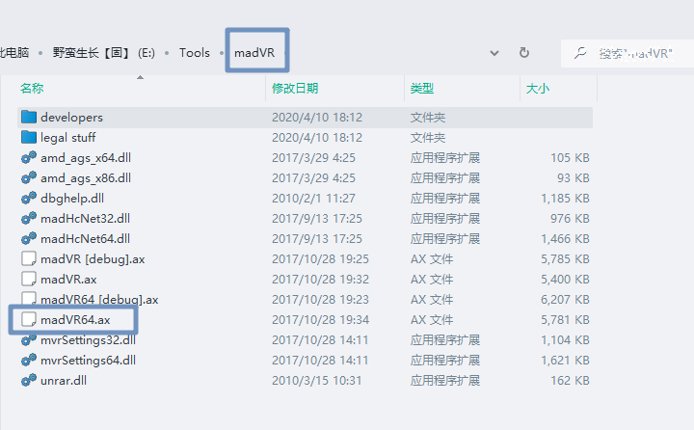Go to 野蛮生长 (E:) drive breadcrumb
This screenshot has width=694, height=430.
pos(104,53)
